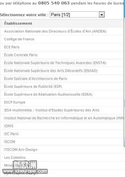Choose Collège de France row
125x177 pixels.
click(62, 39)
